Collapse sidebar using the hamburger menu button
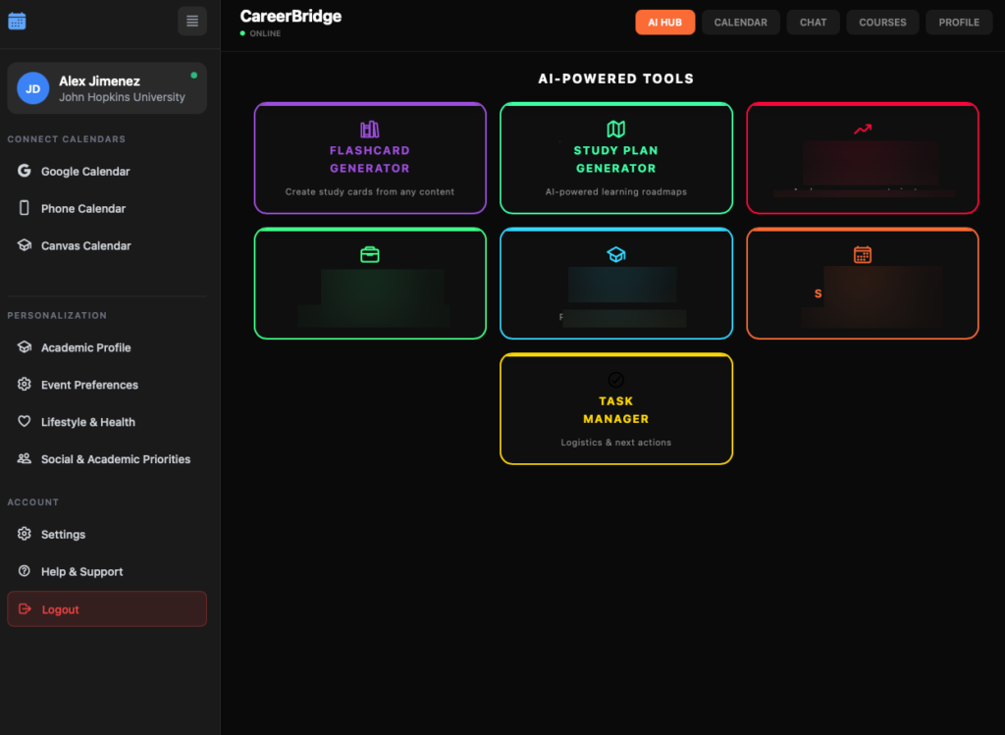This screenshot has height=735, width=1005. pos(192,21)
